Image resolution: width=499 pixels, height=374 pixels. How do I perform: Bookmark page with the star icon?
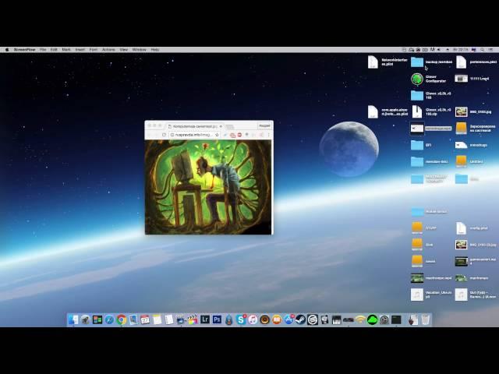[217, 135]
